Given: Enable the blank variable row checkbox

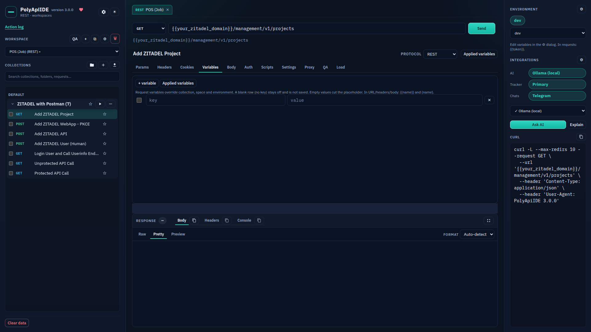Looking at the screenshot, I should 139,100.
